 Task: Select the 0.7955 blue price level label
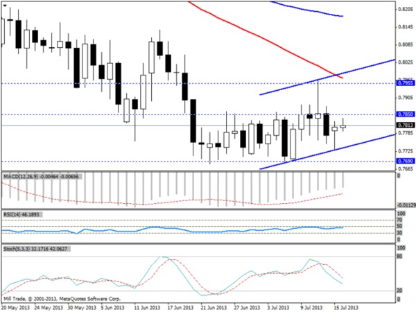point(405,83)
